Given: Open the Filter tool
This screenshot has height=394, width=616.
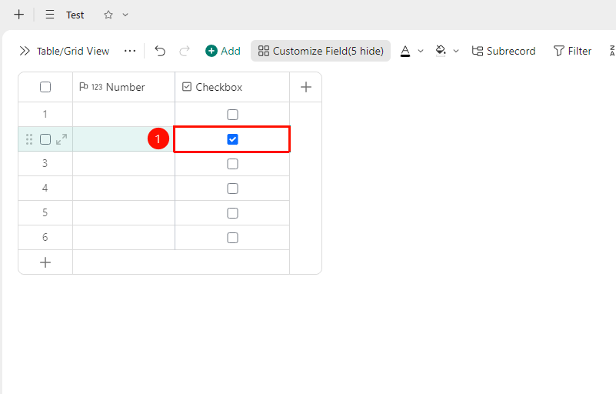Looking at the screenshot, I should (x=572, y=51).
